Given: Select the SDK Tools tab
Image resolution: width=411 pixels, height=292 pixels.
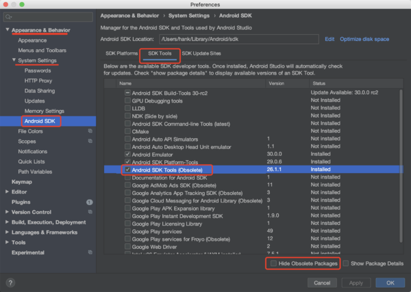Looking at the screenshot, I should (160, 53).
